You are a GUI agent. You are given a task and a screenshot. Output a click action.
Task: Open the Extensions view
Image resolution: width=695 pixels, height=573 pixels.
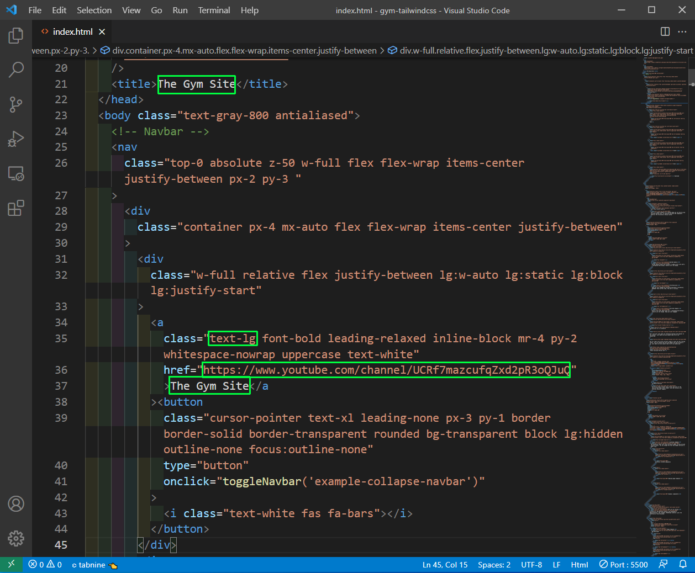tap(16, 208)
